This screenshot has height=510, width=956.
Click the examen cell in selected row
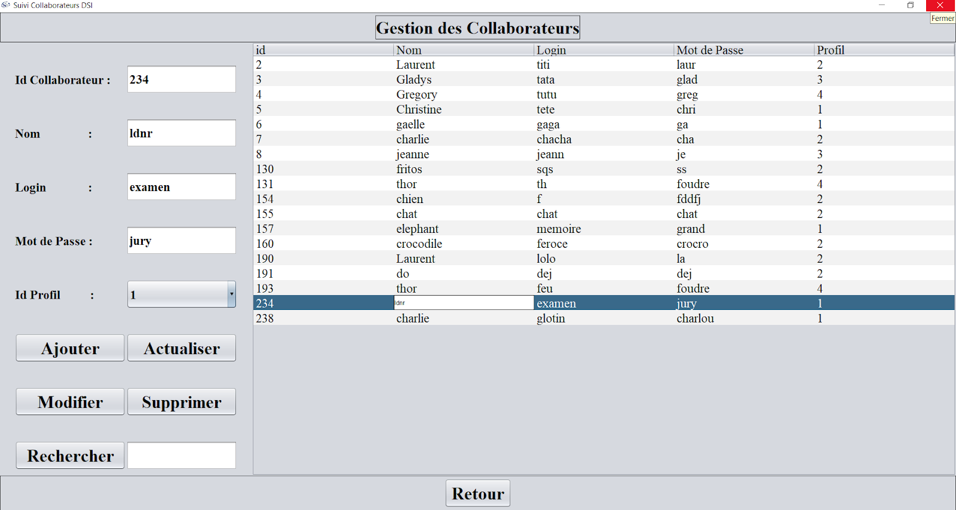tap(604, 303)
